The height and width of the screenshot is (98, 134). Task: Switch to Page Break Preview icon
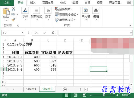coord(84,95)
